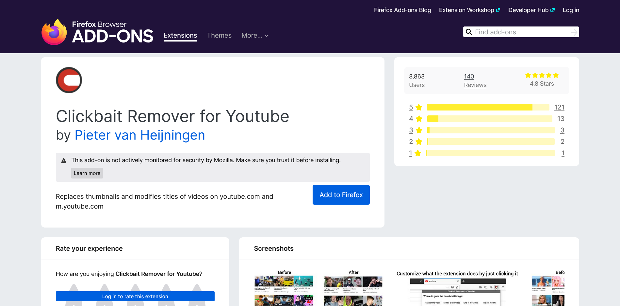Open the Before screenshot thumbnail
The height and width of the screenshot is (306, 620).
coord(284,288)
